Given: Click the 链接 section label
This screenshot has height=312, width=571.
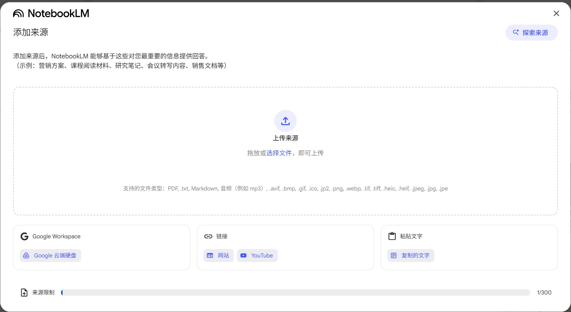Looking at the screenshot, I should click(x=222, y=236).
